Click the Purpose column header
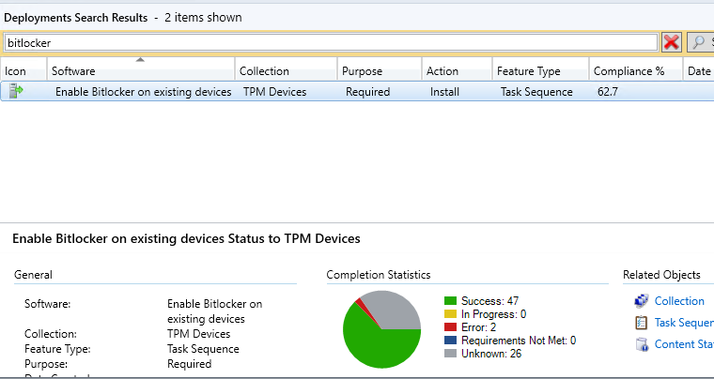 point(362,71)
